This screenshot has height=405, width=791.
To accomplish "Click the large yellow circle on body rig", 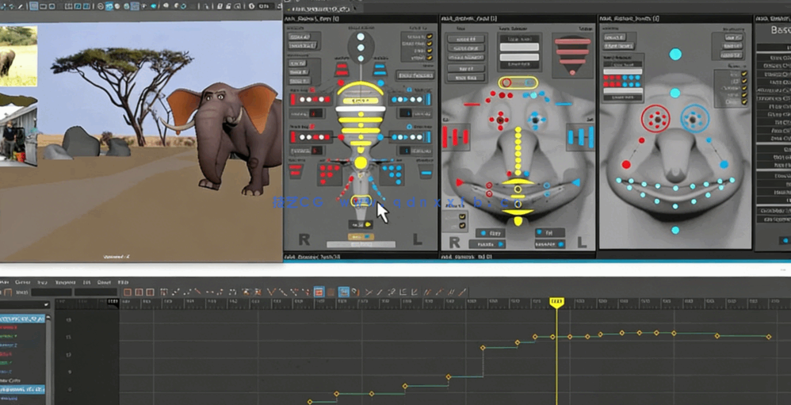I will tap(361, 162).
